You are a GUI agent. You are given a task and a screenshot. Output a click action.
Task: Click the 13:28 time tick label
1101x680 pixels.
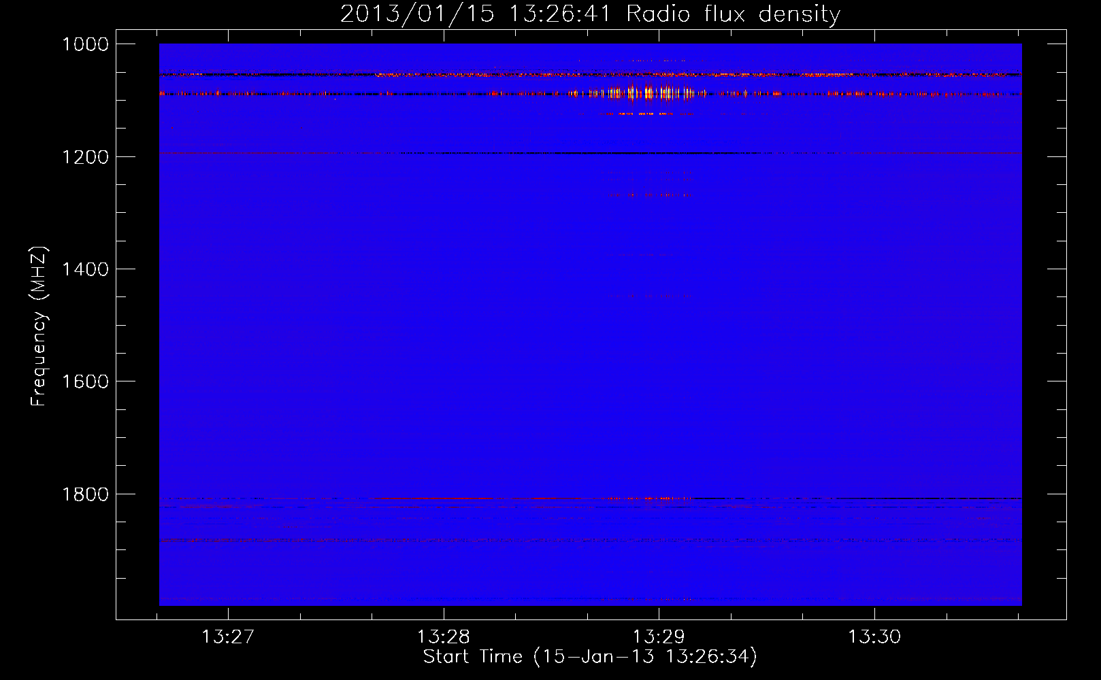pos(444,636)
